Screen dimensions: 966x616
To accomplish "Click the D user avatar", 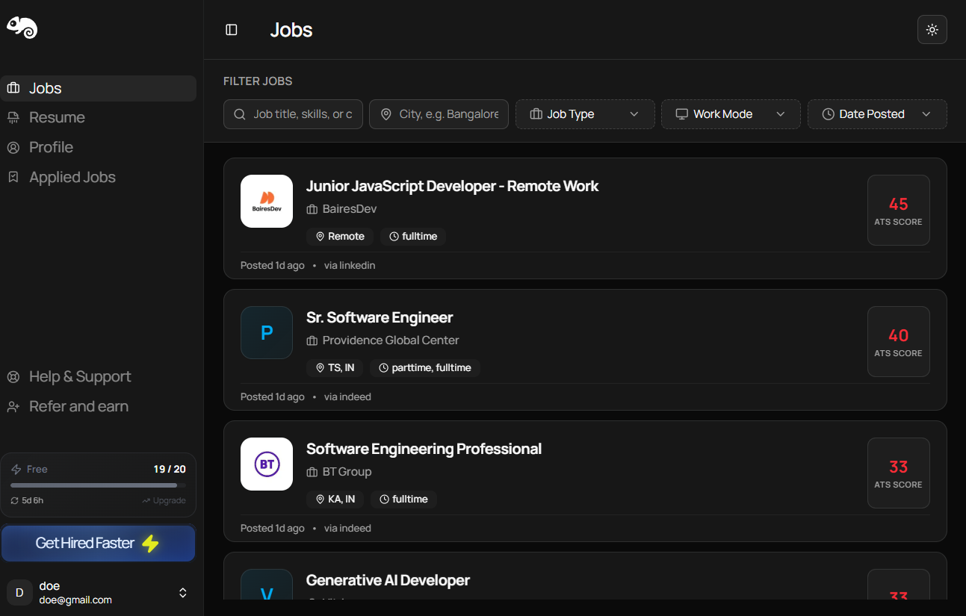I will tap(19, 592).
